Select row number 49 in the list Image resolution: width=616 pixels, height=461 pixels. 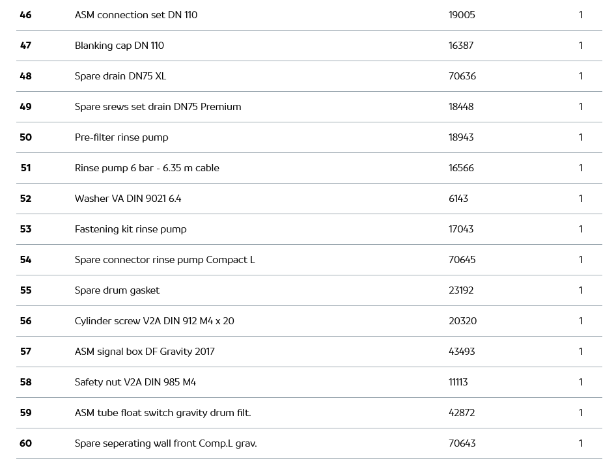click(25, 107)
